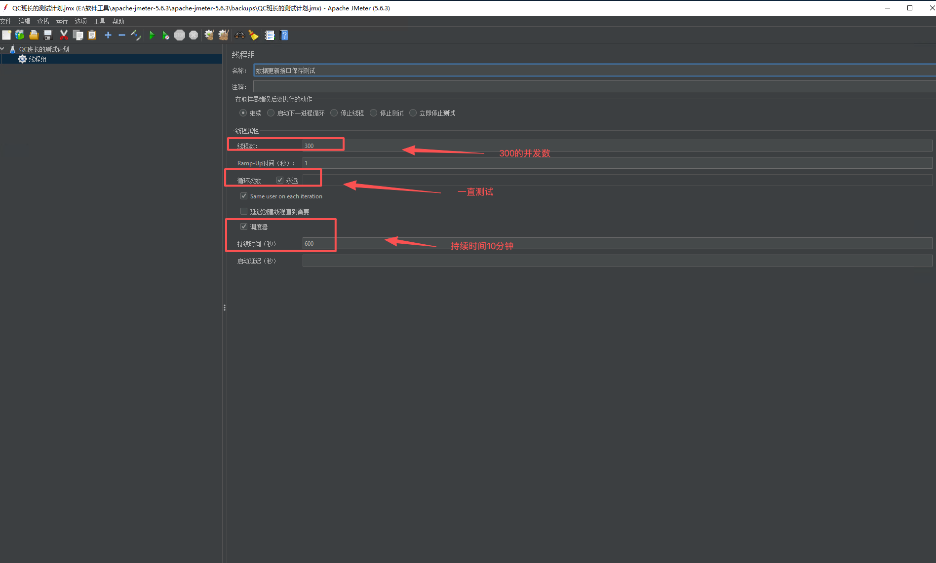This screenshot has height=563, width=936.
Task: Click the 线程数 field showing 300
Action: coord(617,146)
